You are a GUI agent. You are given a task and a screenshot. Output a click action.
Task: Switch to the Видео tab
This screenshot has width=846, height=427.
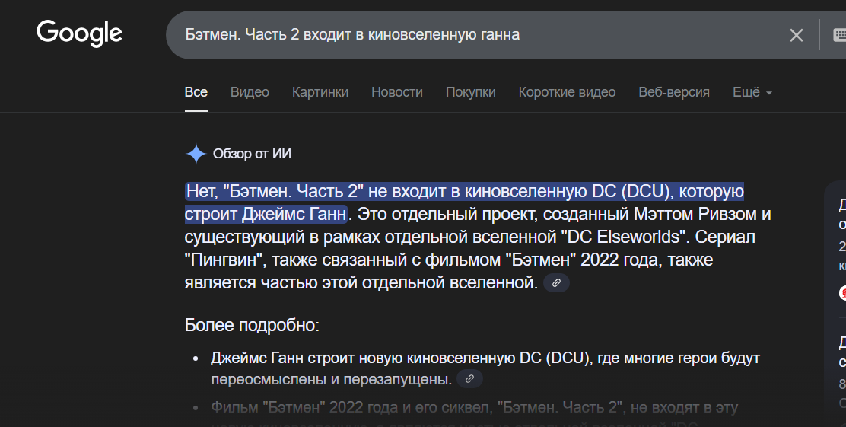point(250,92)
